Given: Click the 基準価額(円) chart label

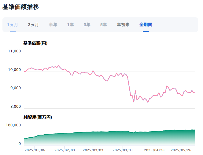Looking at the screenshot, I should tap(35, 43).
